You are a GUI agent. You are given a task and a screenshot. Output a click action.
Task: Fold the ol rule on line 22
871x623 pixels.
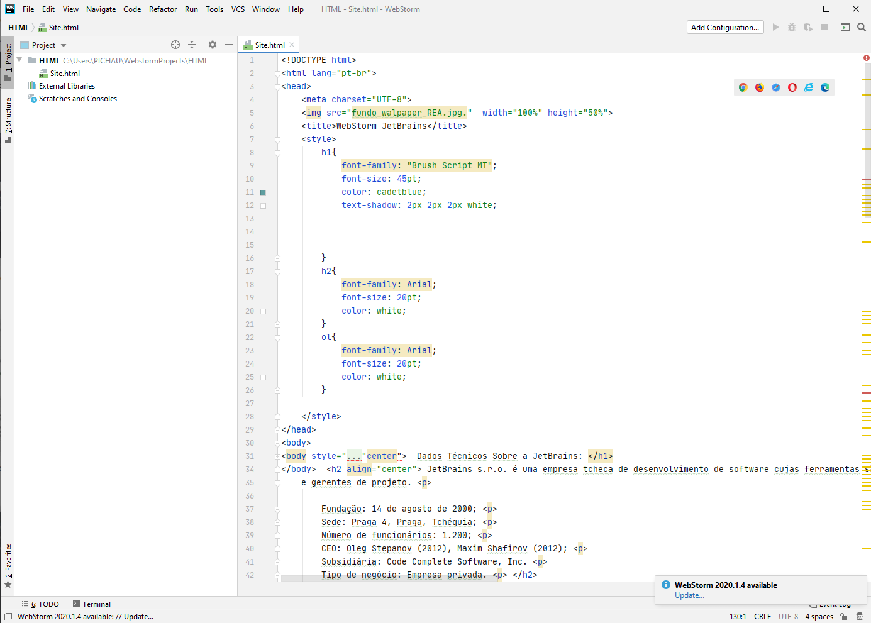(x=277, y=338)
